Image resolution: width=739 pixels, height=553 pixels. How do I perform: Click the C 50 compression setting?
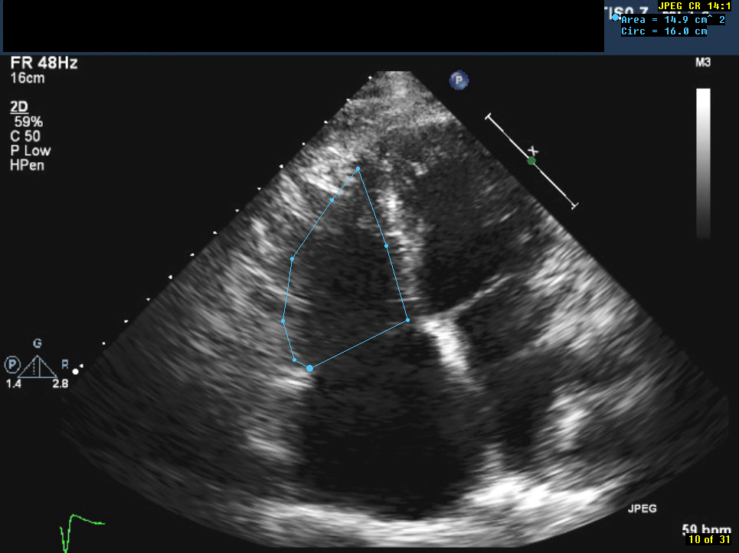25,136
